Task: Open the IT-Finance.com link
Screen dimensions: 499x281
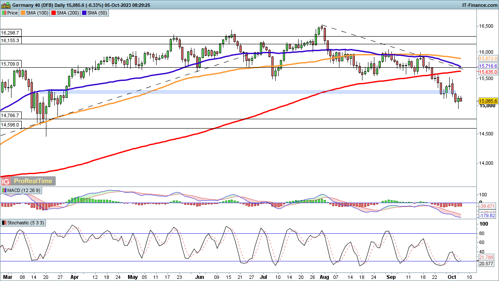Action: pyautogui.click(x=479, y=5)
